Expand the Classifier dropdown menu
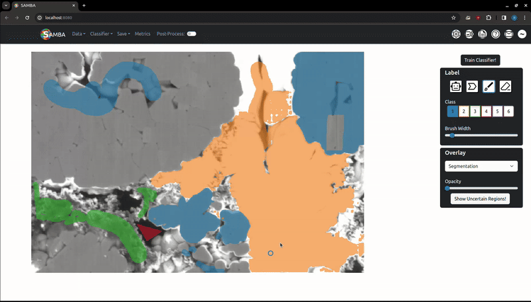 (101, 34)
